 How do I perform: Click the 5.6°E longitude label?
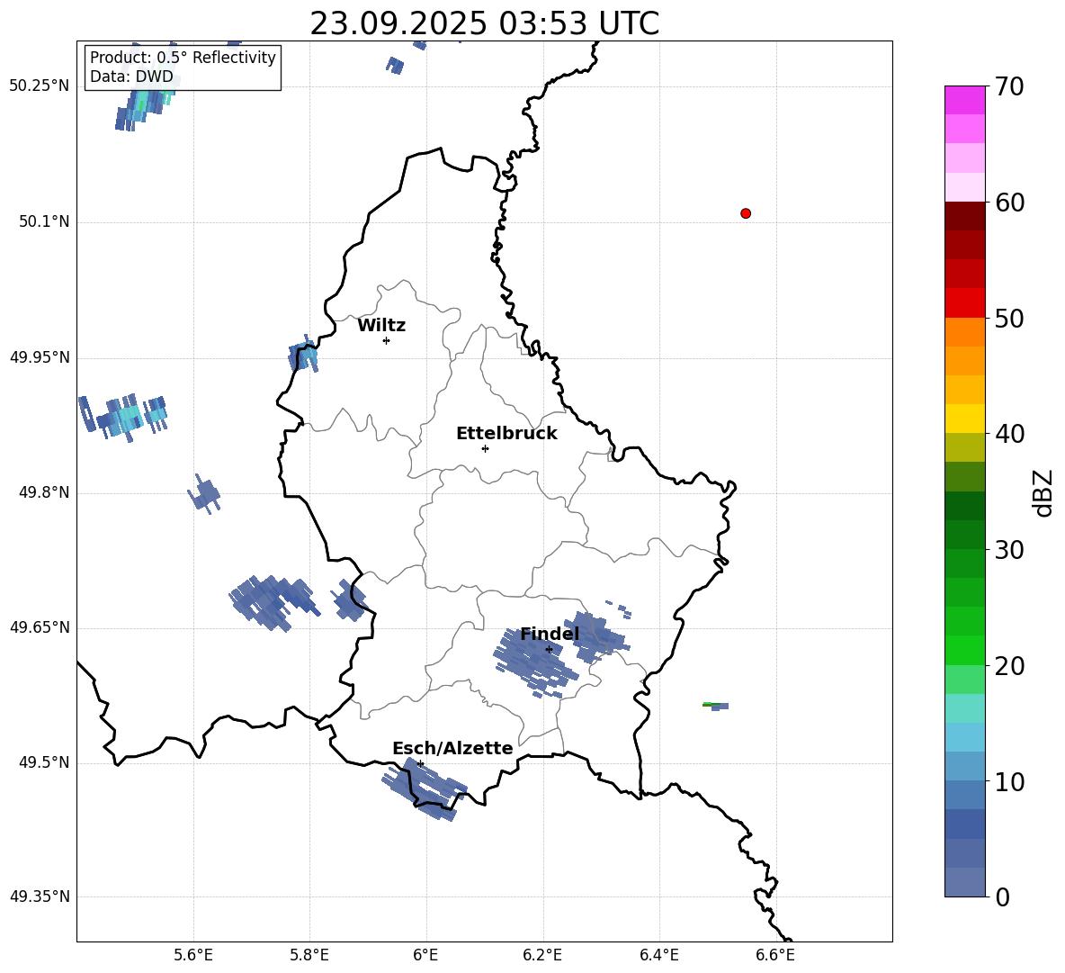tap(192, 955)
